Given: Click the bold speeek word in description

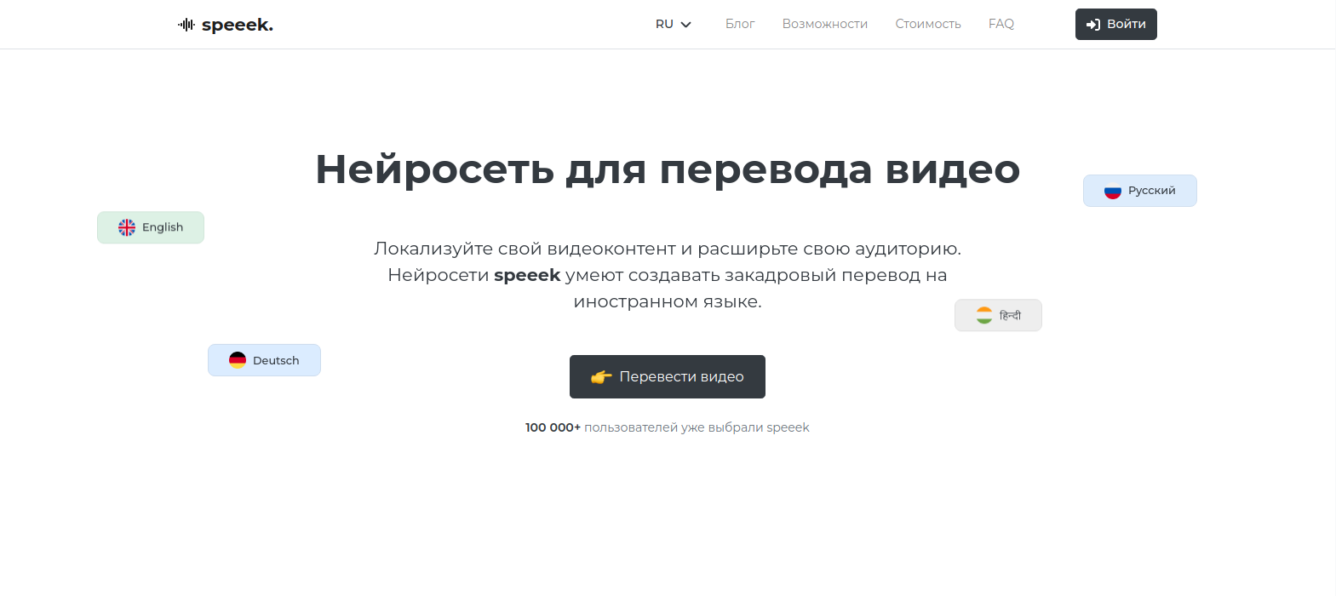Looking at the screenshot, I should point(527,275).
